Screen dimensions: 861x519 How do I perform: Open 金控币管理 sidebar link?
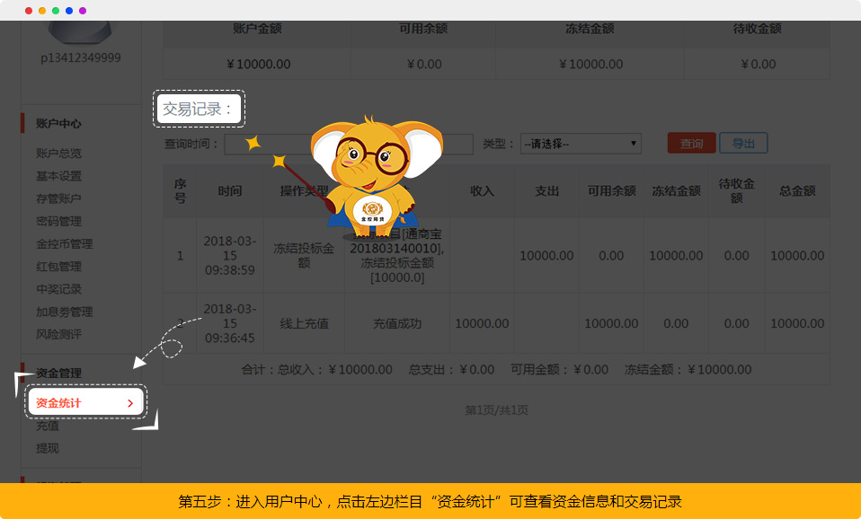pyautogui.click(x=64, y=243)
